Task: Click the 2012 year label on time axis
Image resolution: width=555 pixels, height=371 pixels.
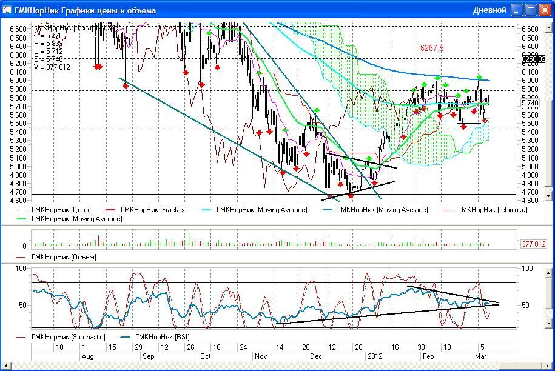Action: click(375, 356)
